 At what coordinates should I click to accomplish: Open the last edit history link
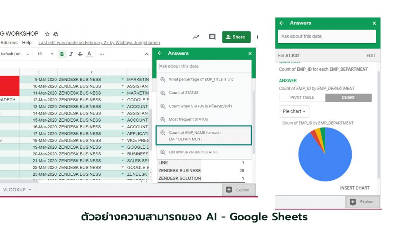click(99, 42)
